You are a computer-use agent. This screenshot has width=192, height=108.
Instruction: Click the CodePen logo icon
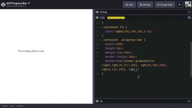pyautogui.click(x=3, y=4)
